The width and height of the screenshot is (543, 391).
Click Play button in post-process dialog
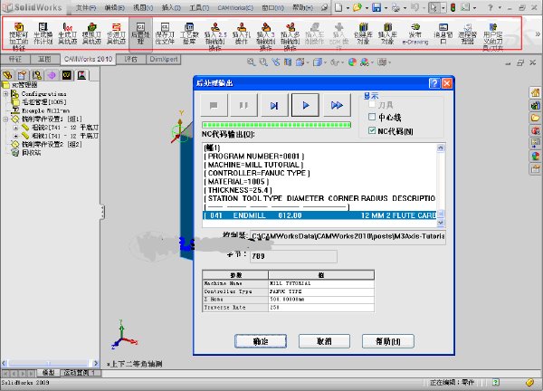click(306, 105)
